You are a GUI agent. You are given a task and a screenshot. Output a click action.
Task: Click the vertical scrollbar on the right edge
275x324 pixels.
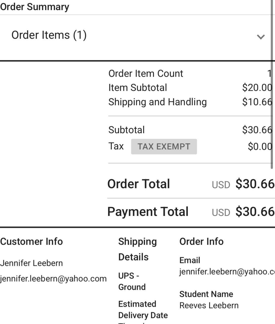point(272,84)
